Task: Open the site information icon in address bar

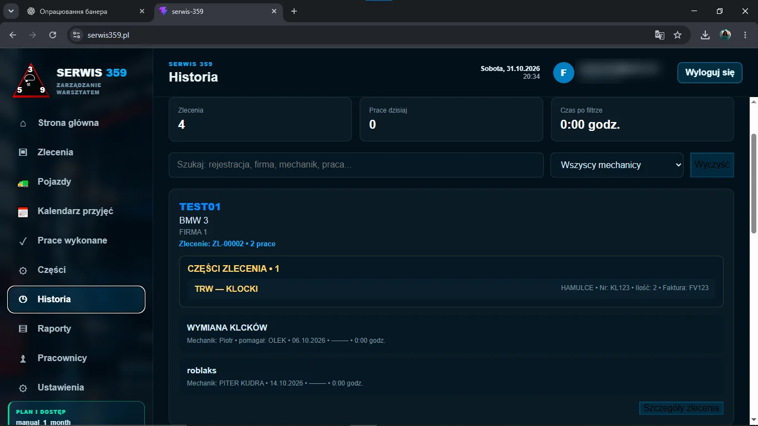Action: [x=77, y=35]
